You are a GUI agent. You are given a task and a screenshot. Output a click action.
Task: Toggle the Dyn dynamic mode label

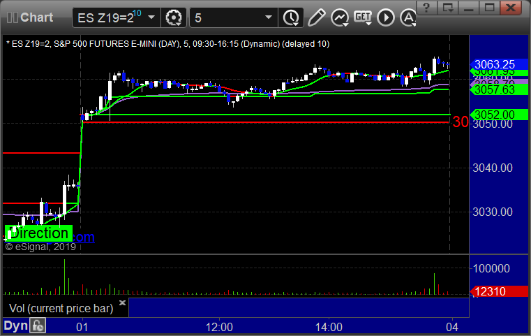(x=15, y=326)
